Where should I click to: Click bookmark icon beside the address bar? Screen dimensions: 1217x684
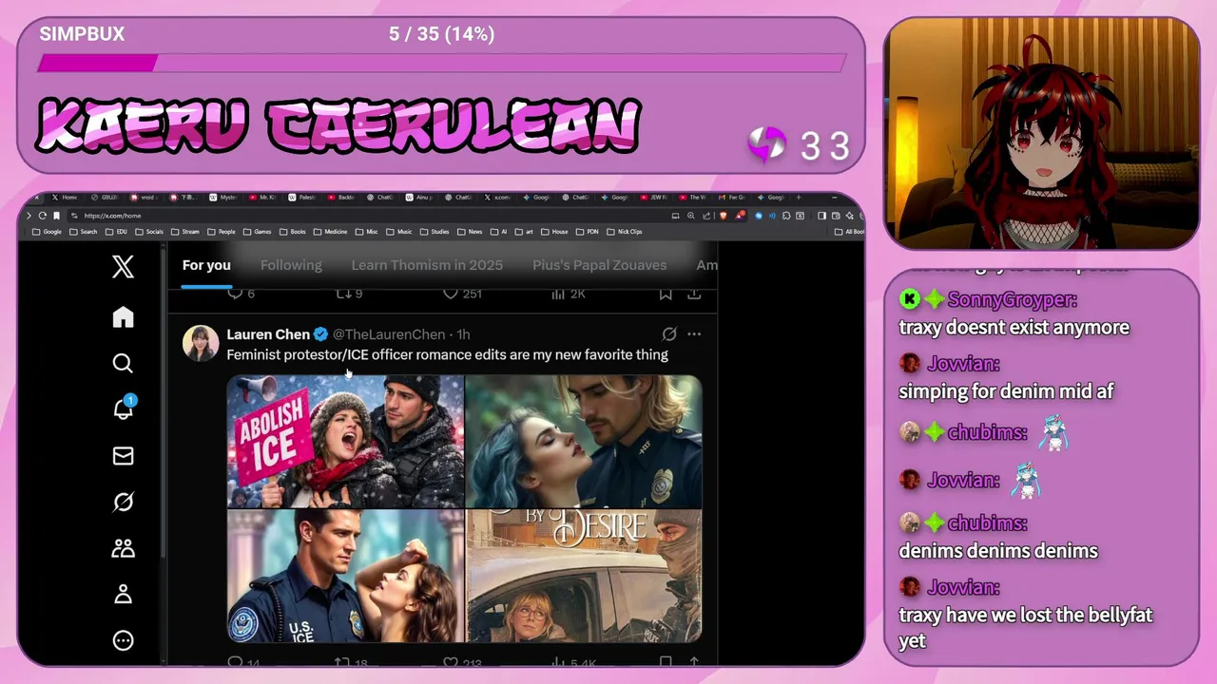pyautogui.click(x=56, y=216)
